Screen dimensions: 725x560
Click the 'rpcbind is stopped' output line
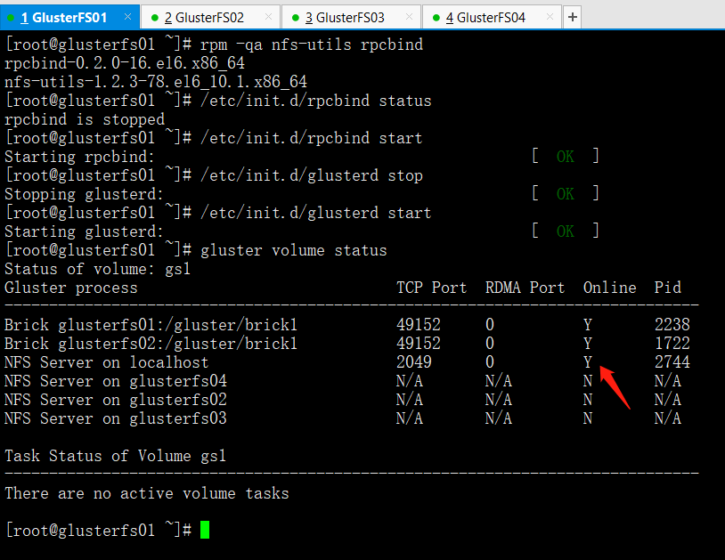click(x=85, y=119)
